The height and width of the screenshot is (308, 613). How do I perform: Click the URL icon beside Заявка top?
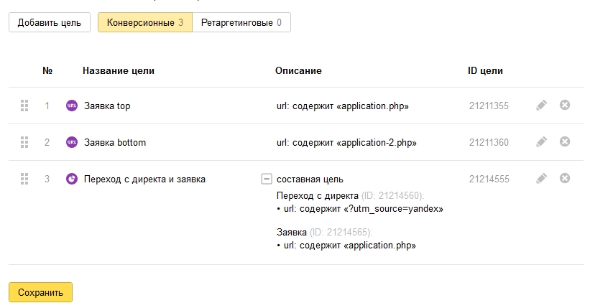72,106
